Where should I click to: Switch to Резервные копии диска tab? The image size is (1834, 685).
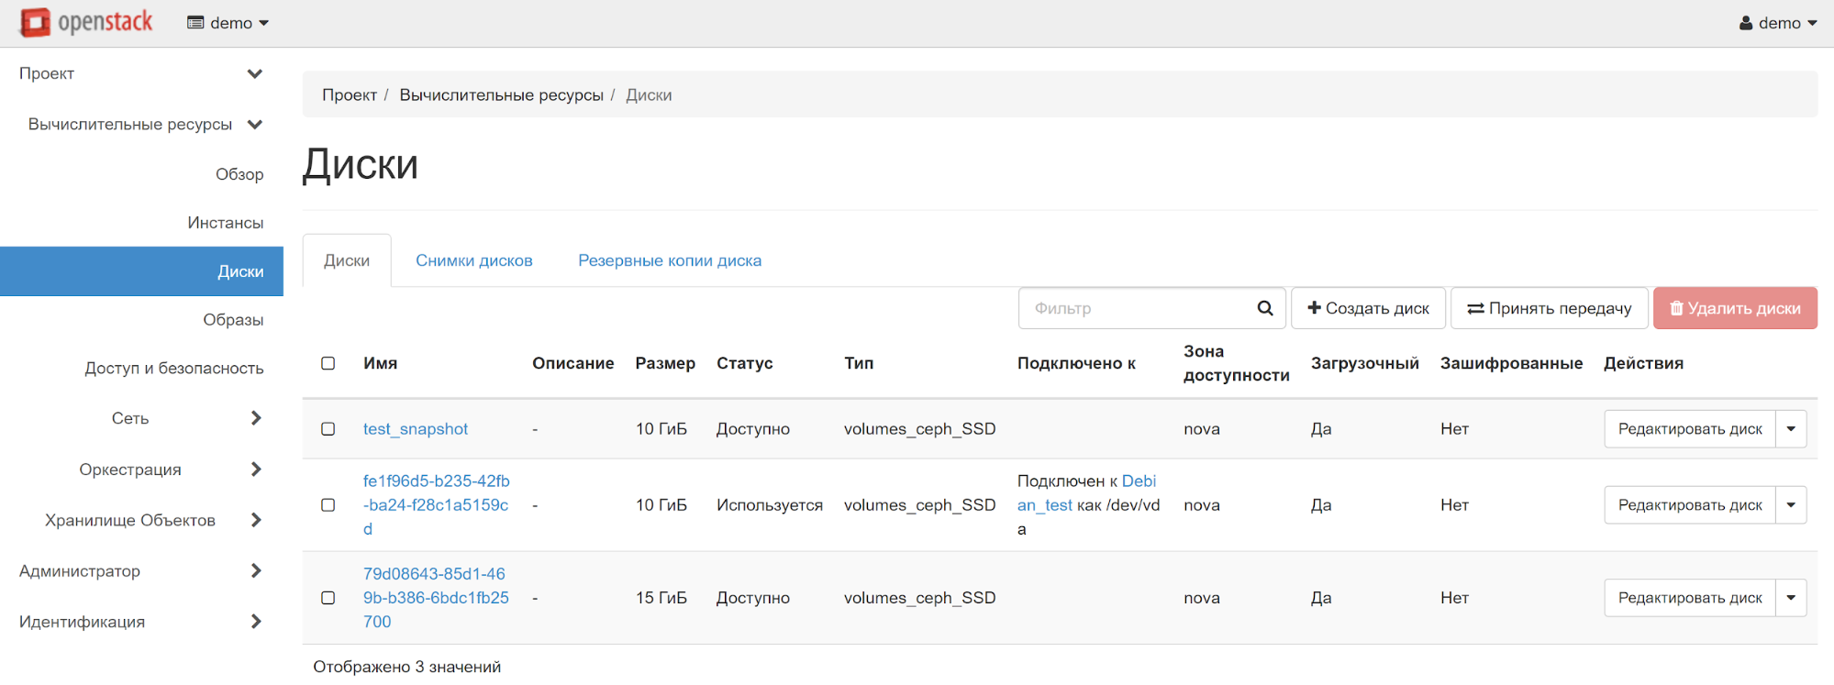pyautogui.click(x=670, y=260)
